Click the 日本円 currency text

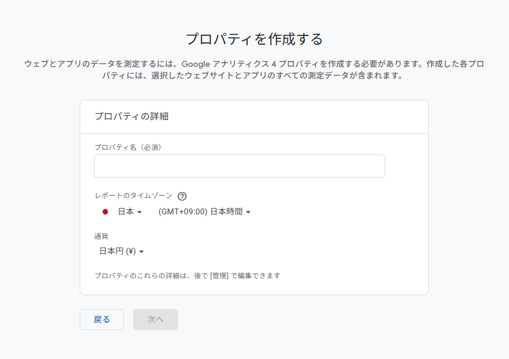pyautogui.click(x=111, y=252)
